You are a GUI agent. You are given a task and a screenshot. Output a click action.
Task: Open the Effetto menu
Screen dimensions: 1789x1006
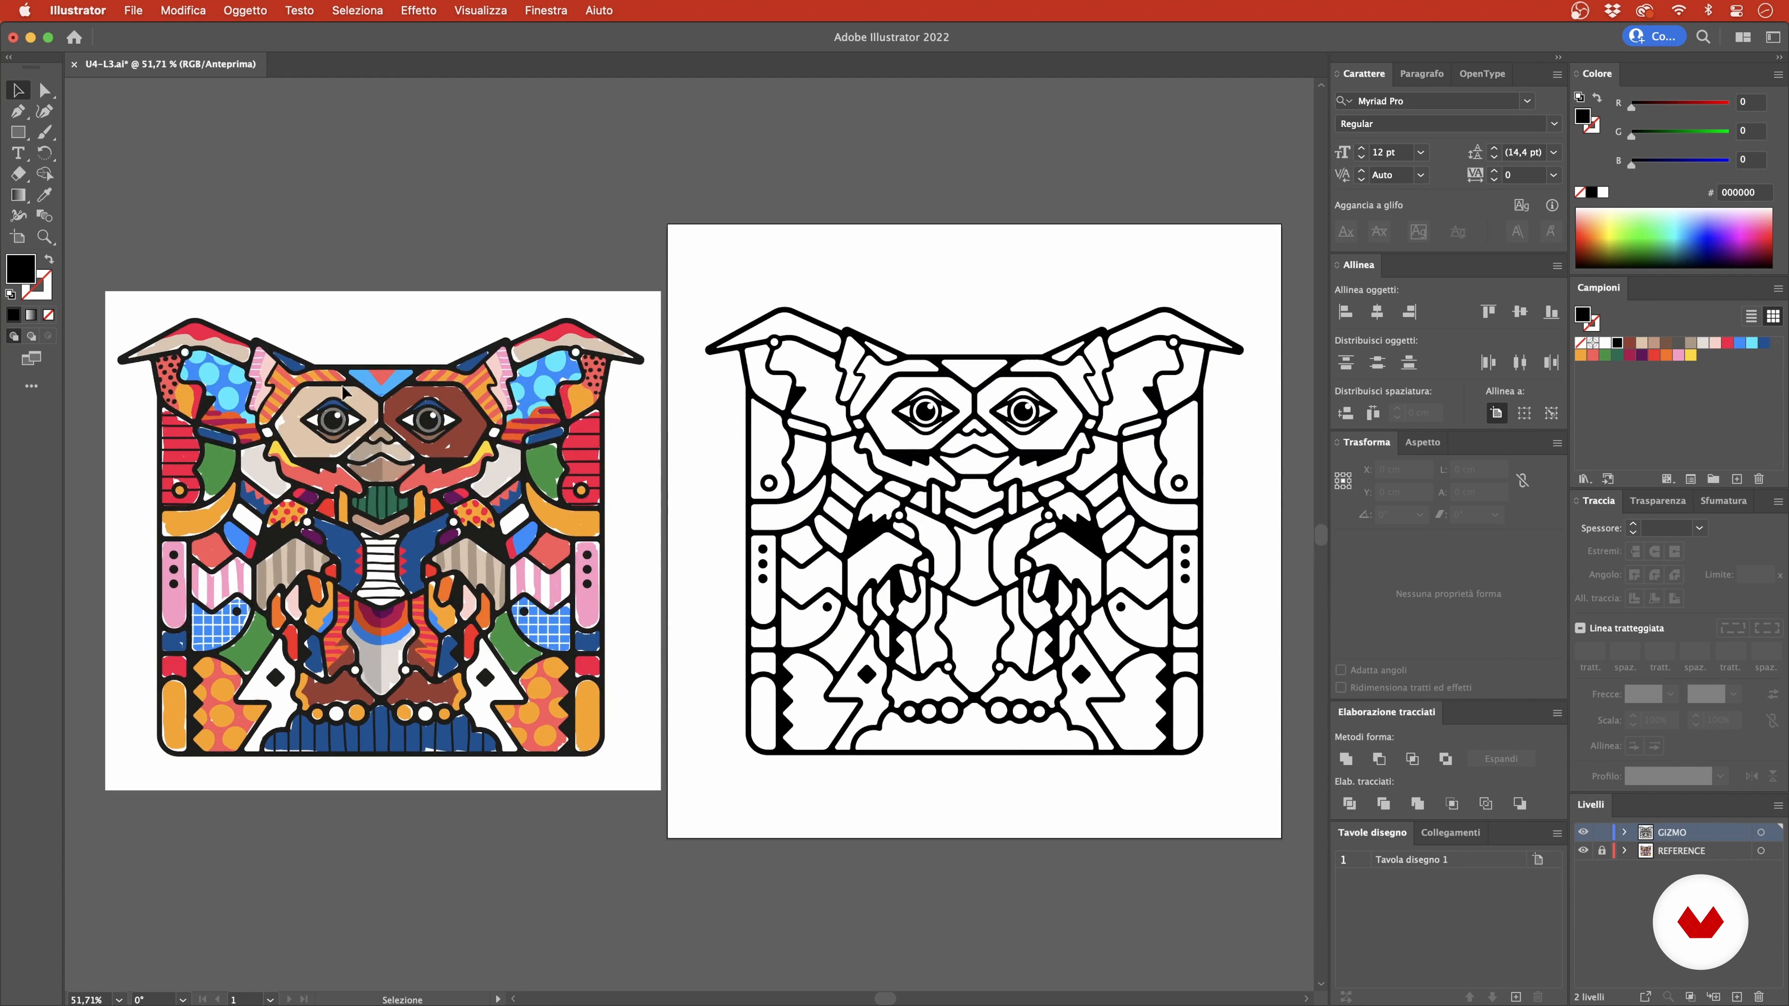[x=418, y=10]
